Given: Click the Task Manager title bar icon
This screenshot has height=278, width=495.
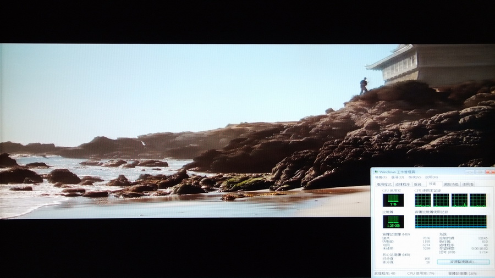Looking at the screenshot, I should point(376,172).
